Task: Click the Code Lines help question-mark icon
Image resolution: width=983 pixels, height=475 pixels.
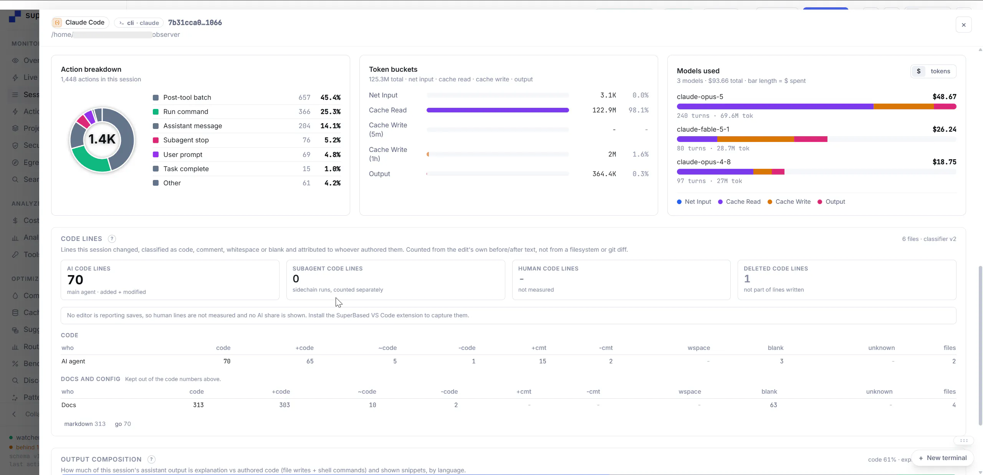Action: pyautogui.click(x=112, y=239)
